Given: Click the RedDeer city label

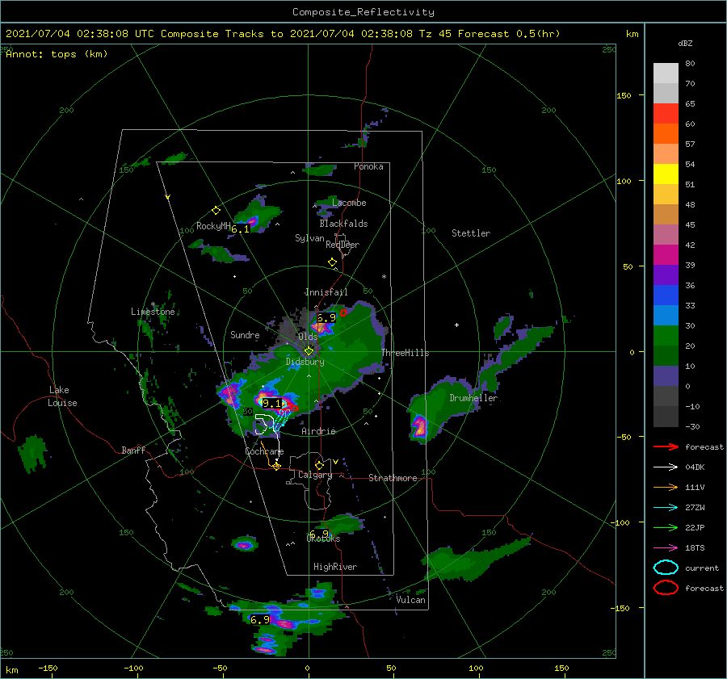Looking at the screenshot, I should point(342,245).
